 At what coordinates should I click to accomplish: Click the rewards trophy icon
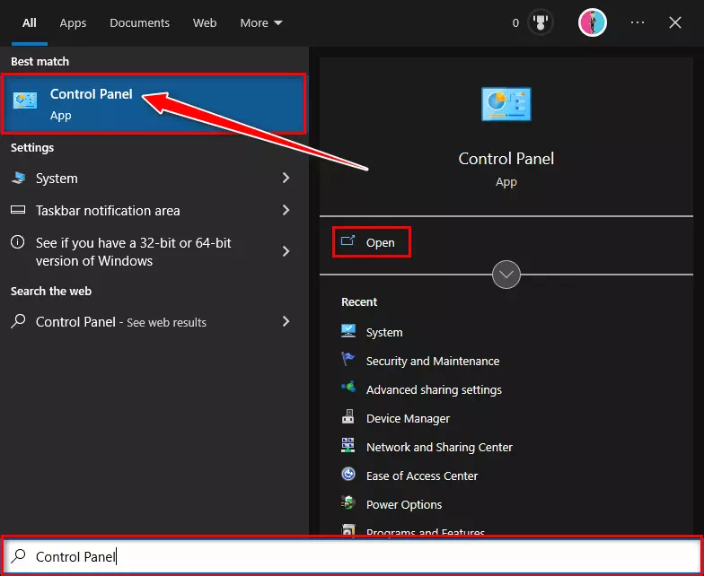pos(541,22)
